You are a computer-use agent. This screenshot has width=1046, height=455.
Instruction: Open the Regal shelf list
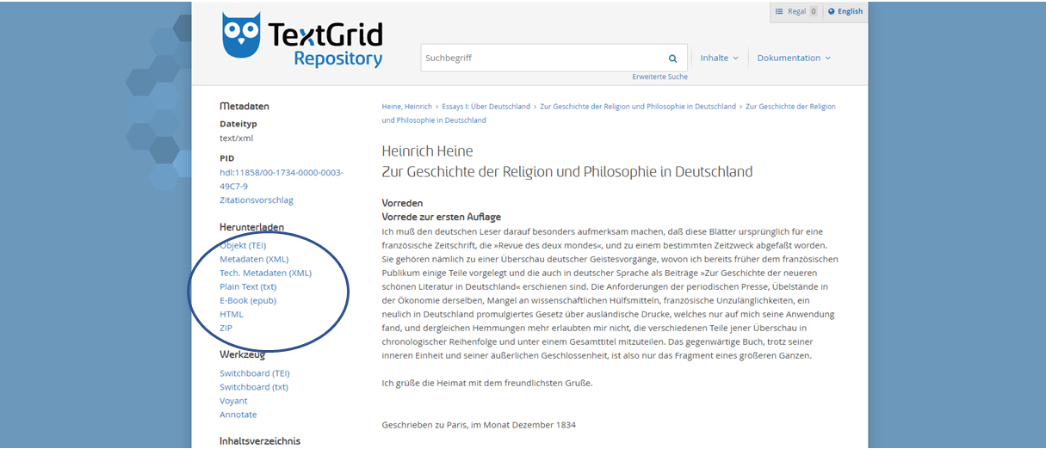point(795,11)
